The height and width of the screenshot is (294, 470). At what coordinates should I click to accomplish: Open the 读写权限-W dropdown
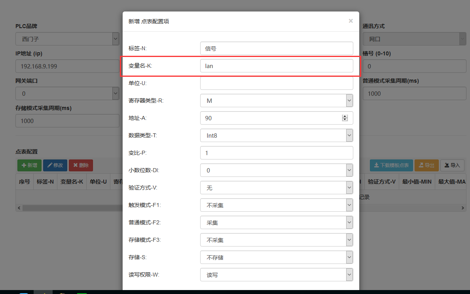point(276,275)
